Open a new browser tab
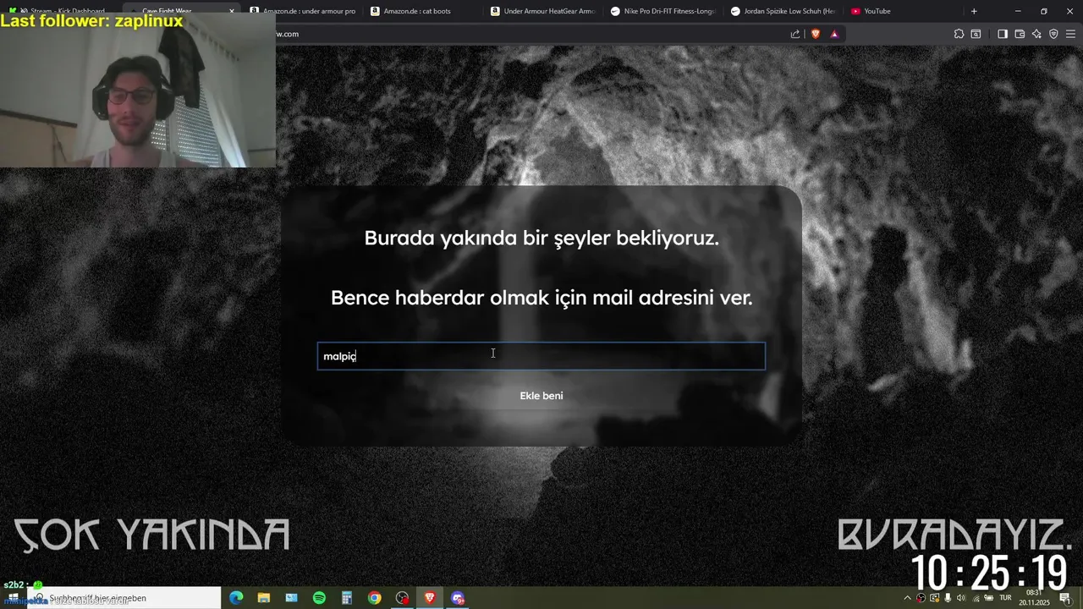The height and width of the screenshot is (609, 1083). click(974, 11)
